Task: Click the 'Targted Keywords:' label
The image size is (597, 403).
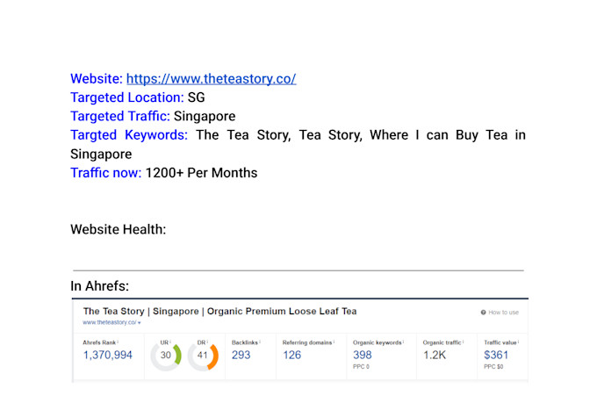Action: click(x=129, y=135)
